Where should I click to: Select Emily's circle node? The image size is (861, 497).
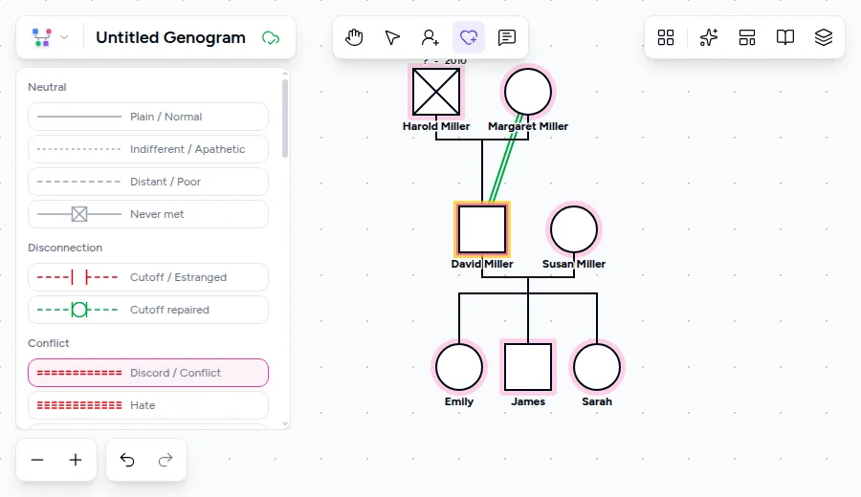[459, 367]
